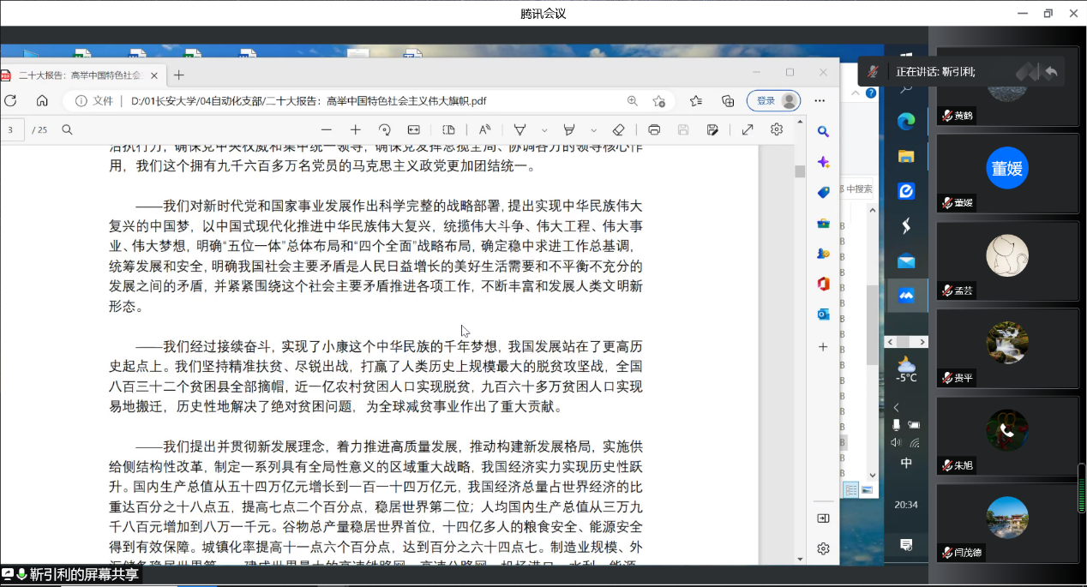1087x587 pixels.
Task: Hide the Edge sidebar with the collapse icon
Action: click(823, 518)
